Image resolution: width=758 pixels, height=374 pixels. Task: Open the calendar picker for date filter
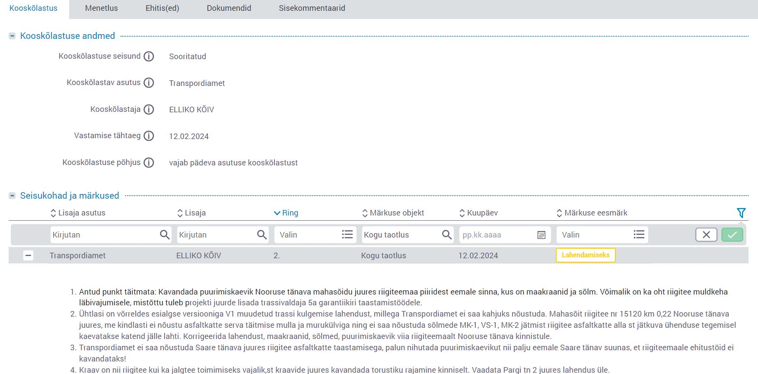click(x=541, y=235)
